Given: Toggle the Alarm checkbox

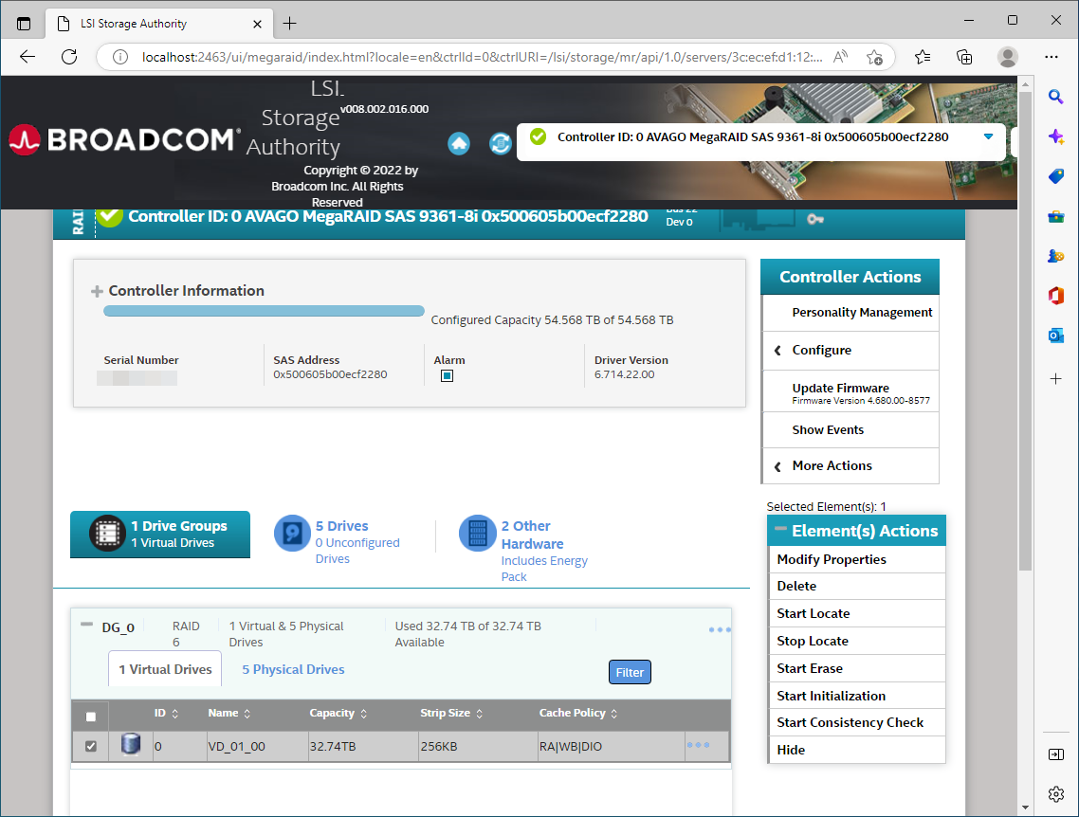Looking at the screenshot, I should pos(447,375).
